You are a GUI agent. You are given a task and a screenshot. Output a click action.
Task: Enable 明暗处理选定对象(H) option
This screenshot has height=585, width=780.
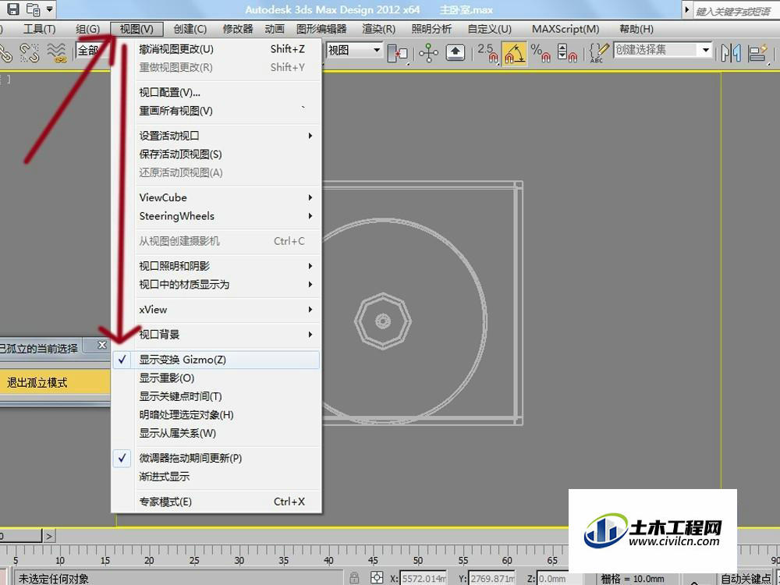coord(216,415)
